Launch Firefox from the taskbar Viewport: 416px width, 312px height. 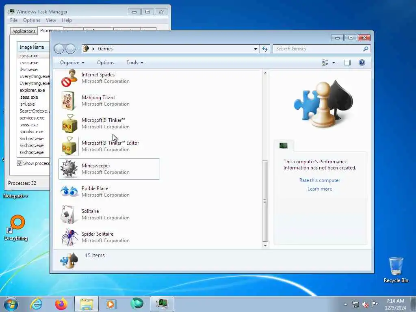[x=61, y=304]
